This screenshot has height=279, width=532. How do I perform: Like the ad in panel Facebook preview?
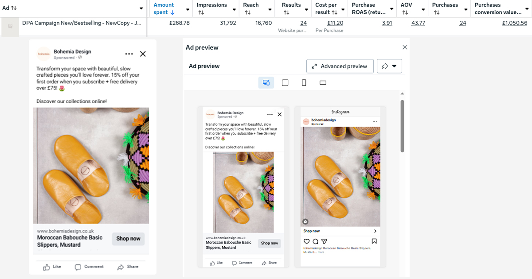(x=217, y=263)
